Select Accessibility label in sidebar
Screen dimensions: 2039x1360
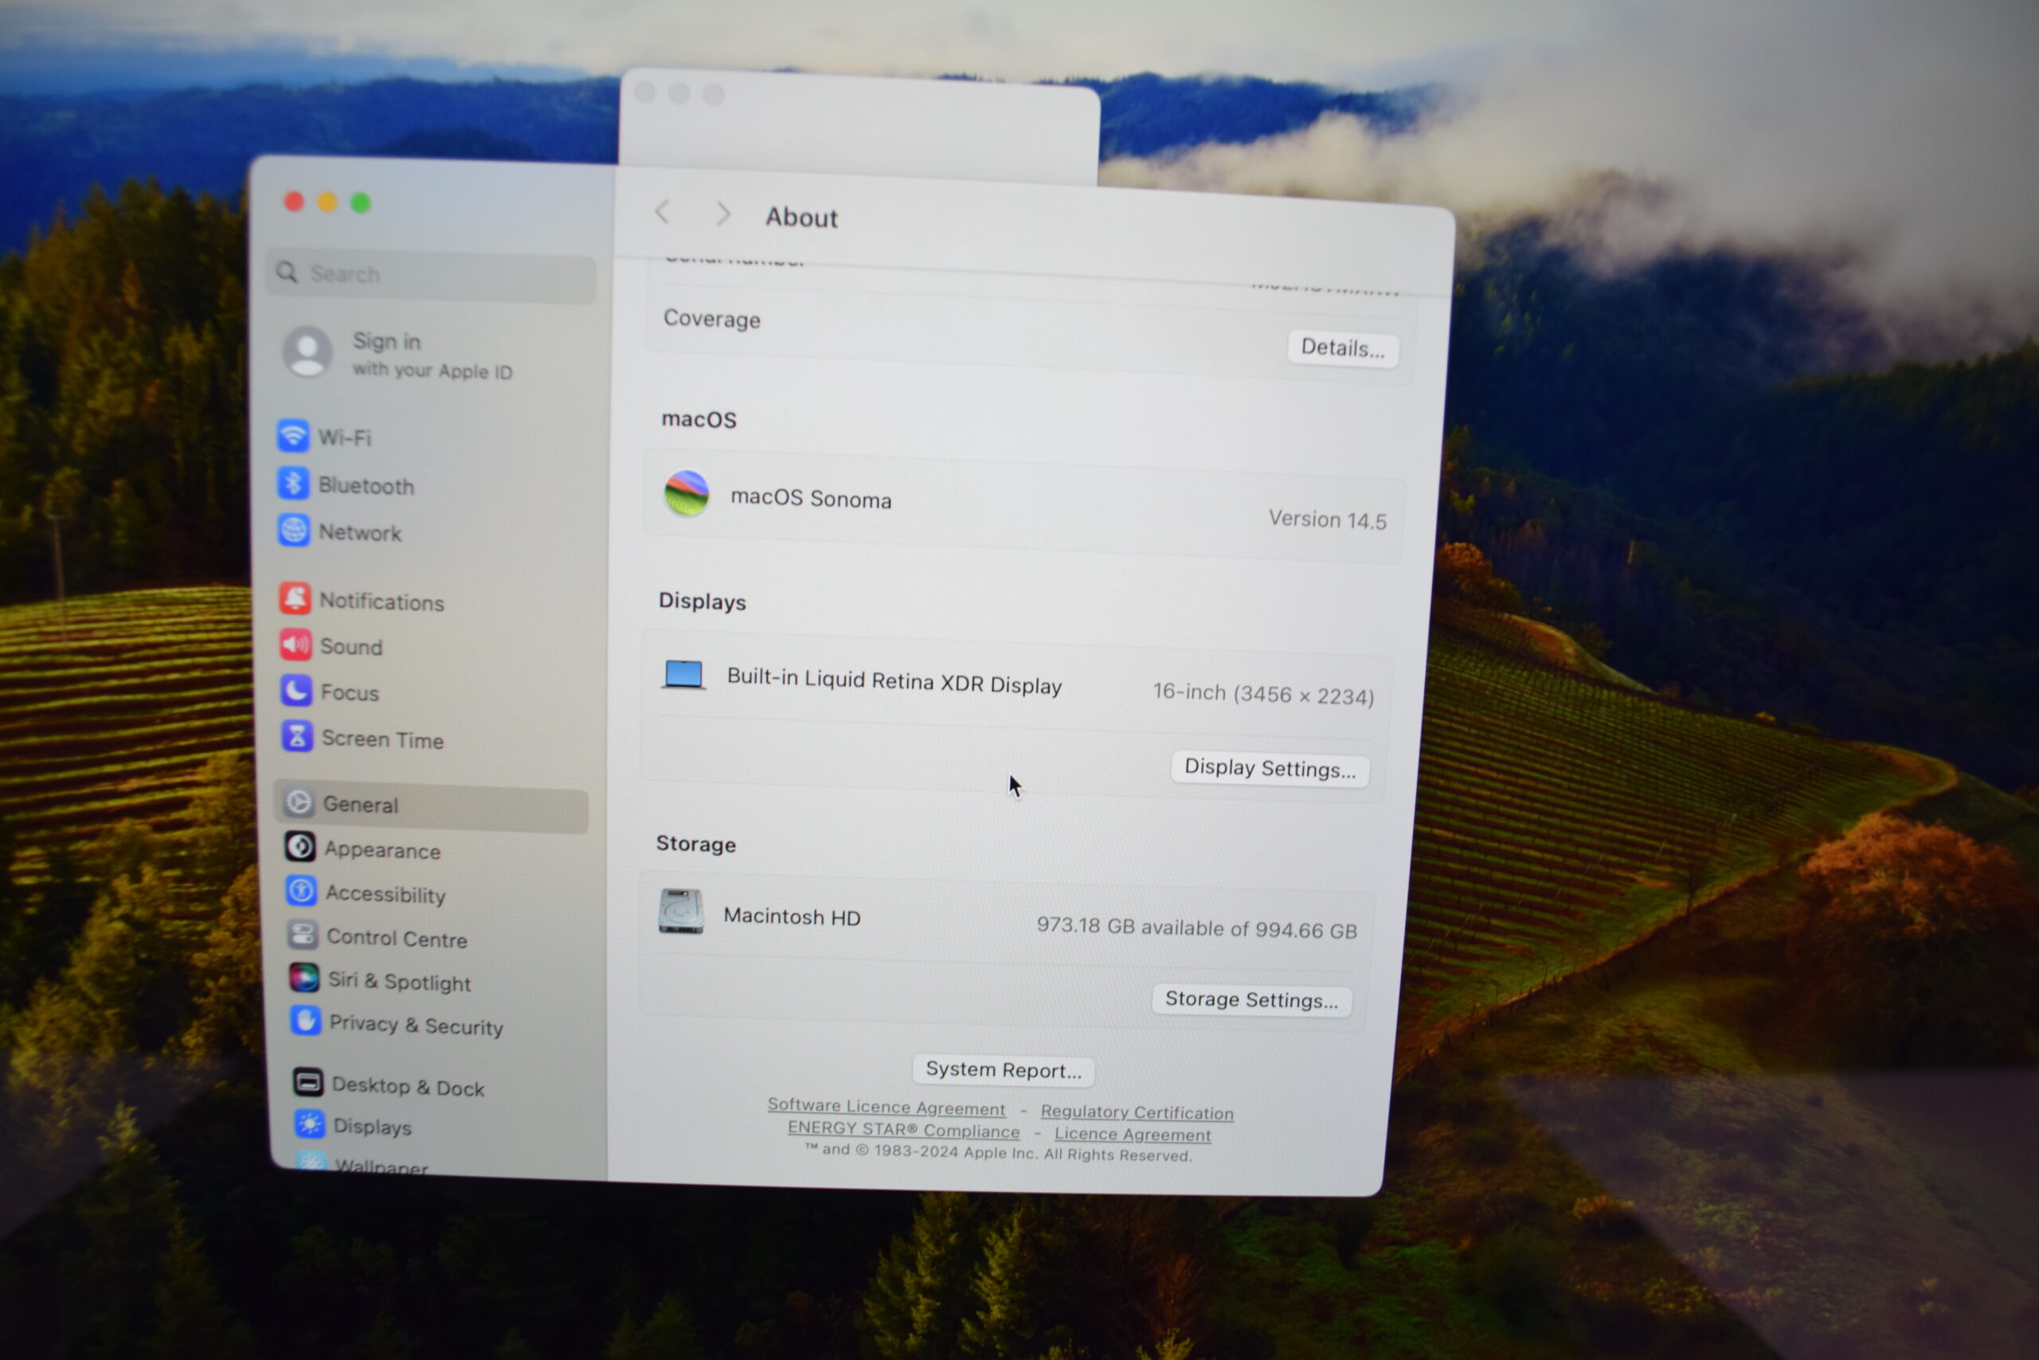pos(385,894)
